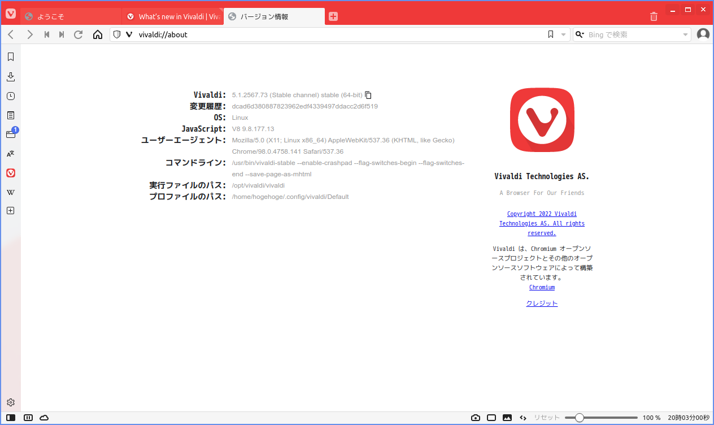Open the Notes panel
The height and width of the screenshot is (425, 714).
tap(11, 115)
